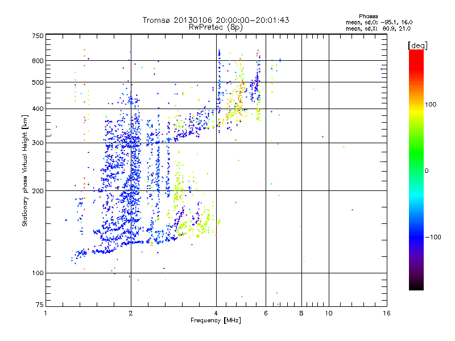This screenshot has height=341, width=455.
Task: Select the 'mean, sd,O: -95.1, 16.0' line
Action: 379,22
